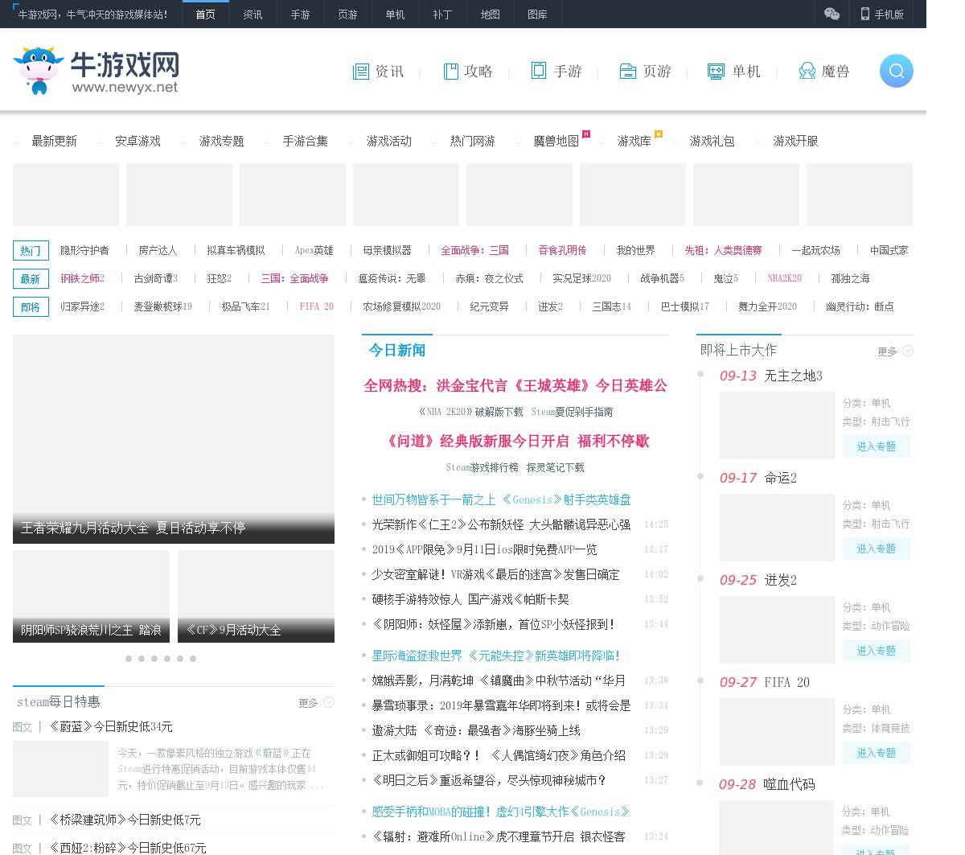Screen dimensions: 965x855
Task: Expand 更多 next to steam每日特惠
Action: 315,703
